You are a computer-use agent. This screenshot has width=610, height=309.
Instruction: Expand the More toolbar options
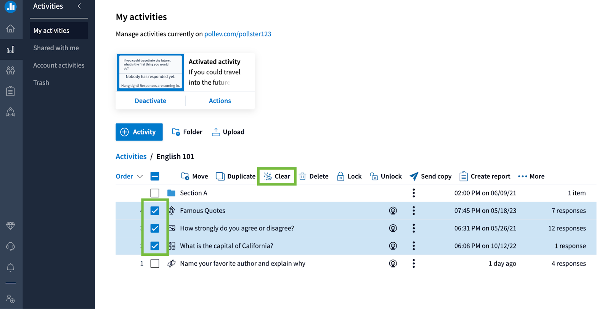[x=531, y=176]
